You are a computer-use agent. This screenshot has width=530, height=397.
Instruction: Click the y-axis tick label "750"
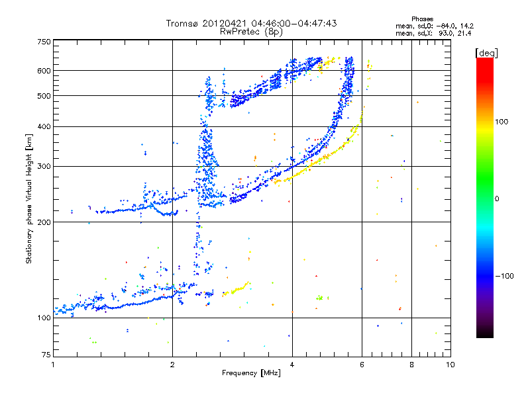tap(44, 42)
